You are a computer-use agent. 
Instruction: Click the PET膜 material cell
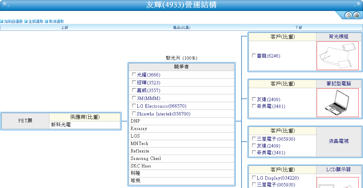click(x=25, y=121)
